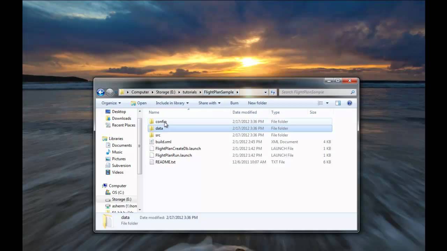Image resolution: width=447 pixels, height=251 pixels.
Task: Click the FlightPlanRun.launch file icon
Action: coord(152,155)
